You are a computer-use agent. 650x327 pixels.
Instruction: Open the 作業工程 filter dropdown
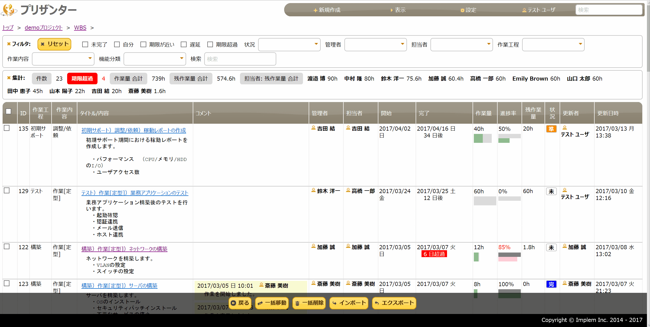pyautogui.click(x=553, y=44)
